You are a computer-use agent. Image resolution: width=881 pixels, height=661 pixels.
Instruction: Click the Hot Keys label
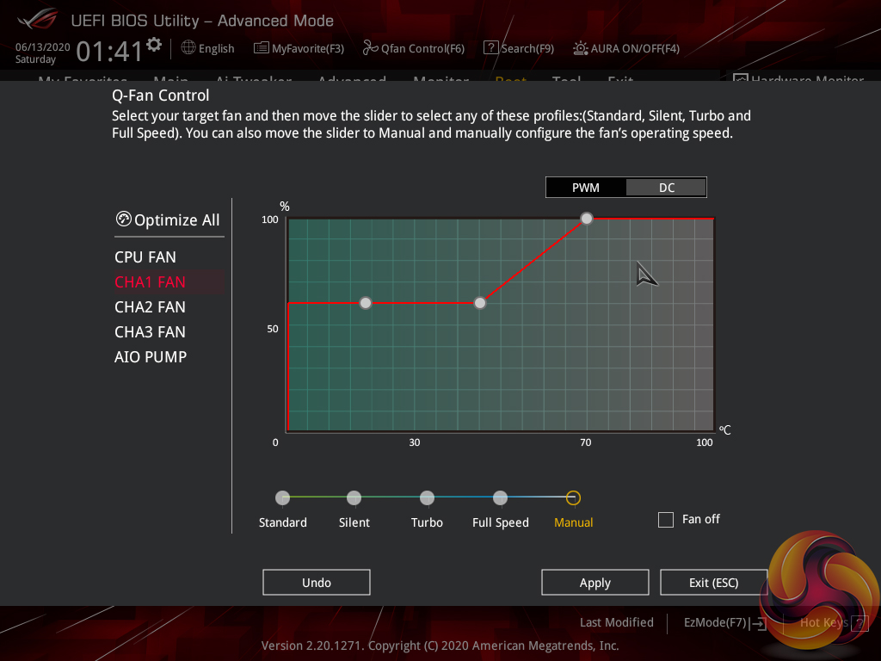click(x=823, y=622)
